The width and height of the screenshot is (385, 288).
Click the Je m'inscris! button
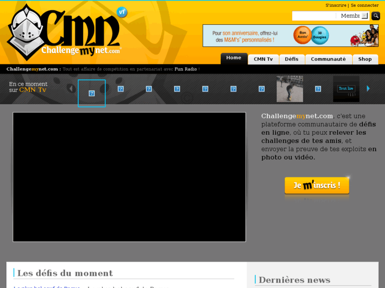click(317, 185)
